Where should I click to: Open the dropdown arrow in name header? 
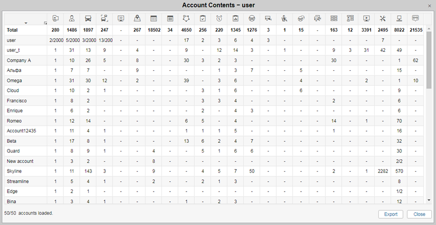26,23
